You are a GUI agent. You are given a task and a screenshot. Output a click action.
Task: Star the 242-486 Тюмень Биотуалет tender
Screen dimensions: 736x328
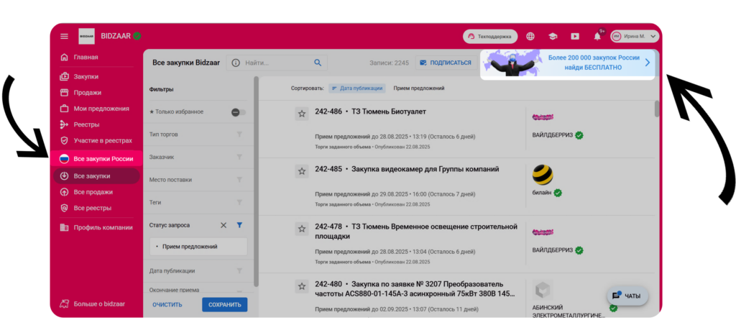(x=302, y=113)
